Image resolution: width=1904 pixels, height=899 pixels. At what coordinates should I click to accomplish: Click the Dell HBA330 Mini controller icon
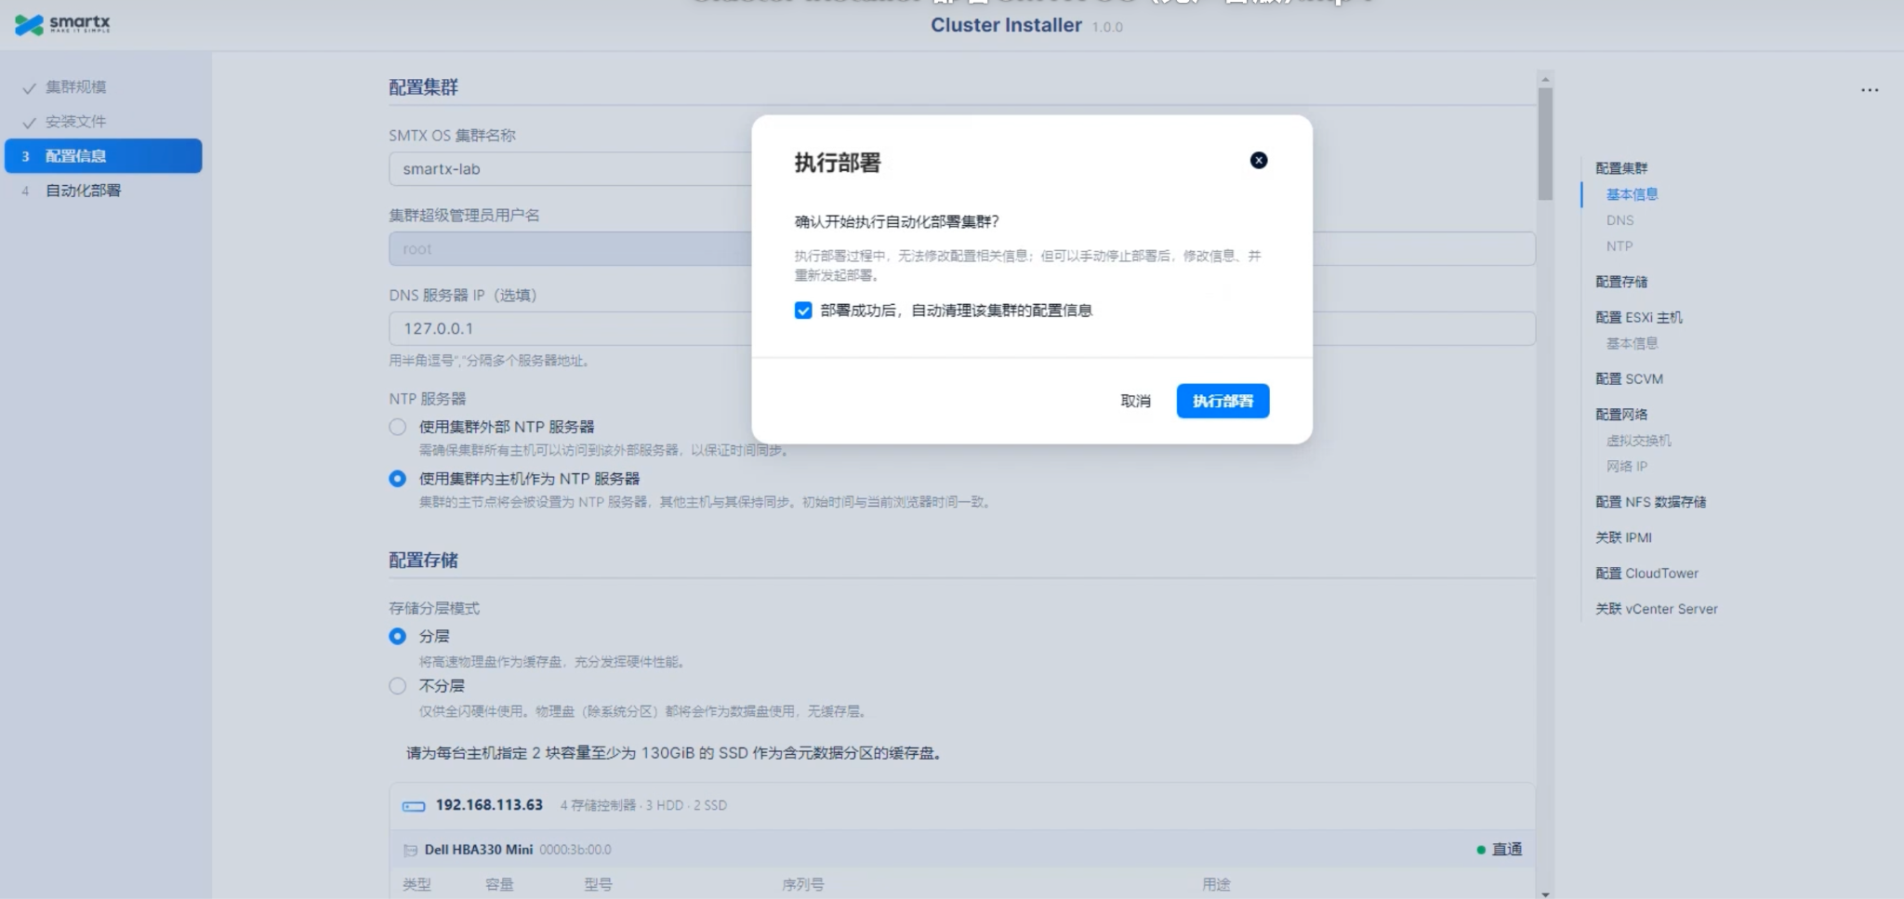(x=410, y=850)
